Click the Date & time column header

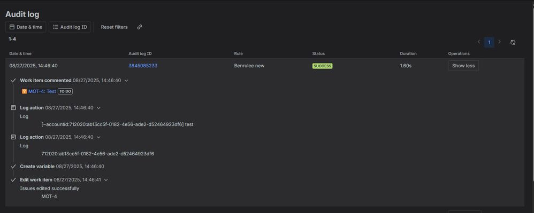[x=20, y=54]
